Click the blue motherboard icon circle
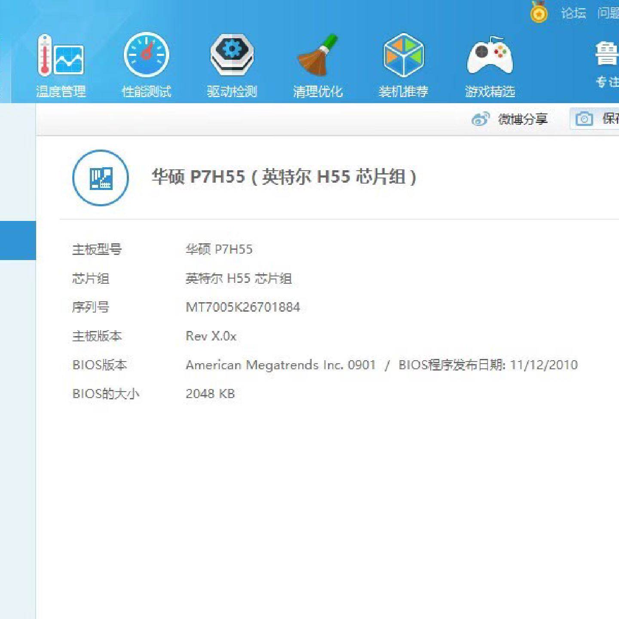The width and height of the screenshot is (619, 619). (x=100, y=179)
